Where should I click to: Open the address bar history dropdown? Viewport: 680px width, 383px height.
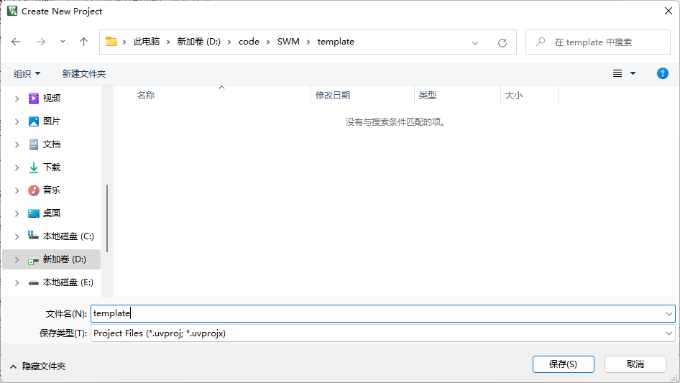click(x=475, y=42)
